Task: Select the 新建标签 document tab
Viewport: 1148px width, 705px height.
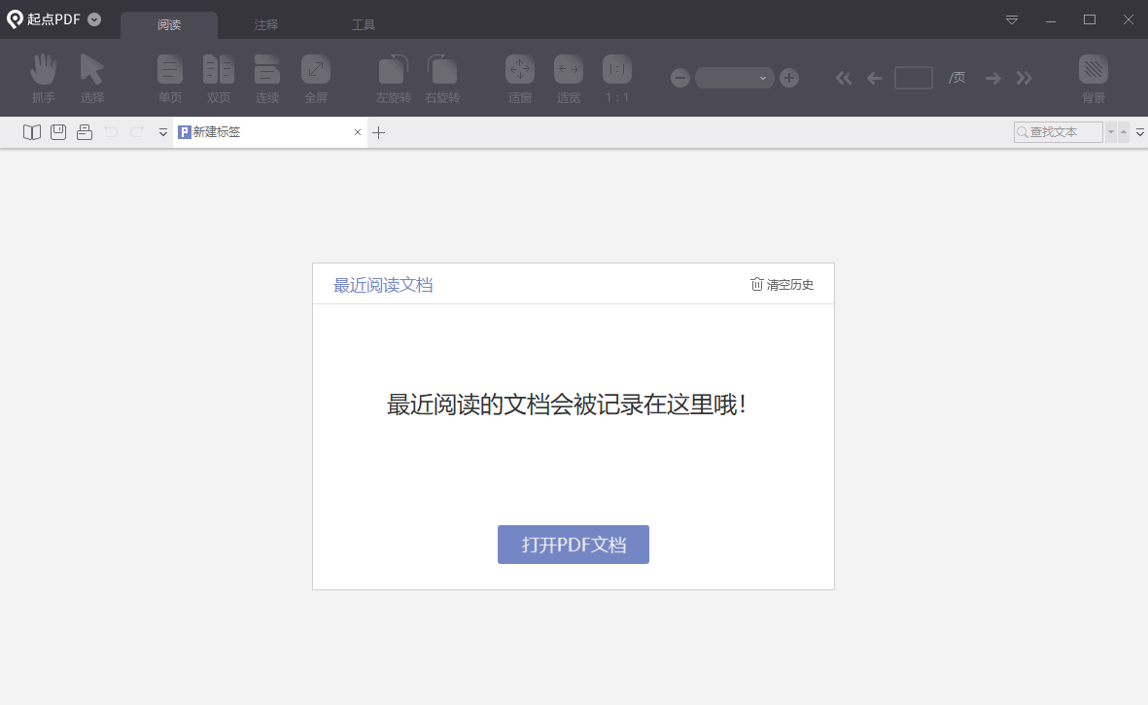Action: (x=270, y=132)
